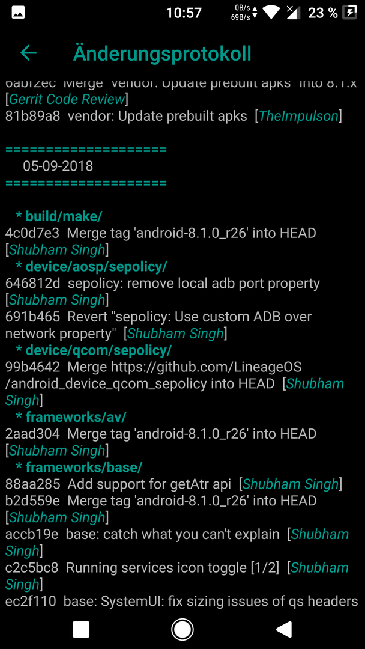Image resolution: width=365 pixels, height=649 pixels.
Task: Tap the mobile signal status icon
Action: [x=293, y=13]
